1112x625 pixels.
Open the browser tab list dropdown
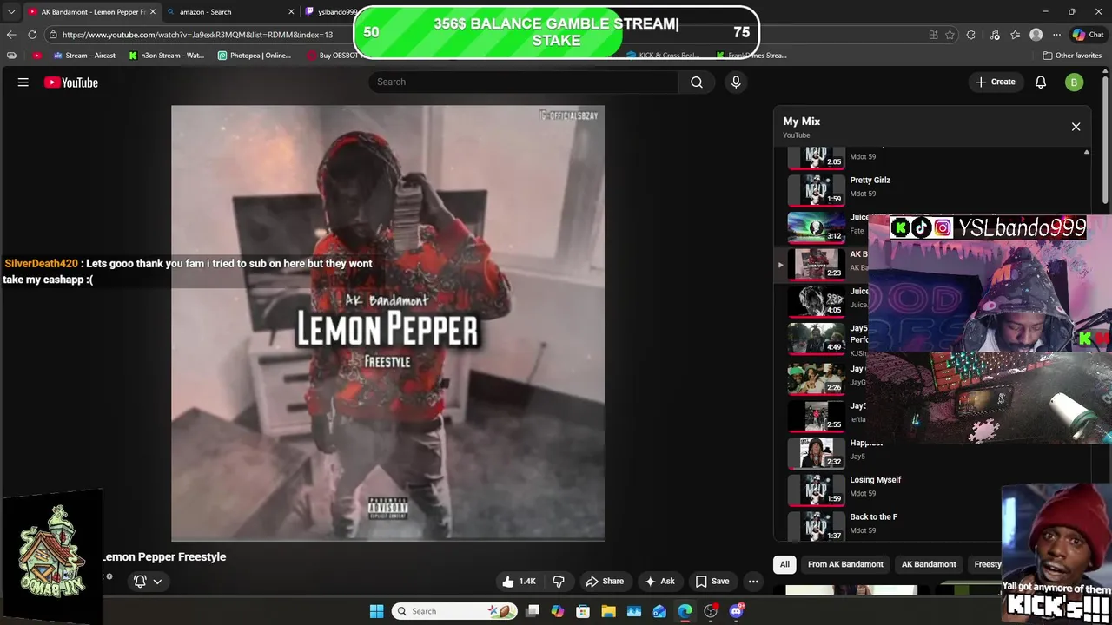tap(11, 12)
